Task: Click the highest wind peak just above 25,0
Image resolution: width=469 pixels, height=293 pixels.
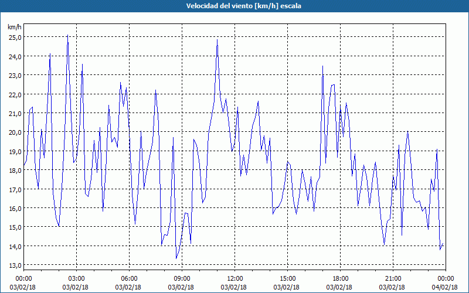Action: click(67, 35)
